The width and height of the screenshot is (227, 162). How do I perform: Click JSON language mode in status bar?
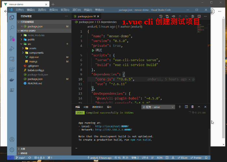pyautogui.click(x=160, y=158)
